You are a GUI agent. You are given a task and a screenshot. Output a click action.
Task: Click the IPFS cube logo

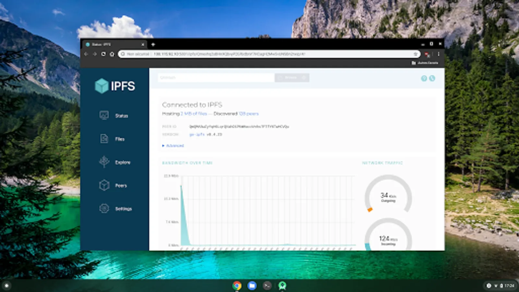102,86
